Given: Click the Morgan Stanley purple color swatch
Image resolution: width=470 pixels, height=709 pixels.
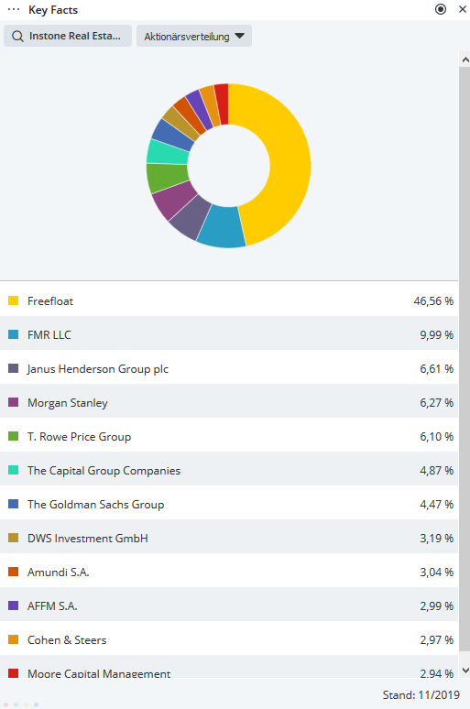Looking at the screenshot, I should coord(13,402).
